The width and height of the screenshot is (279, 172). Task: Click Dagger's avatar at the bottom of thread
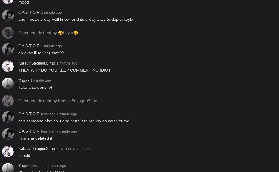click(8, 168)
